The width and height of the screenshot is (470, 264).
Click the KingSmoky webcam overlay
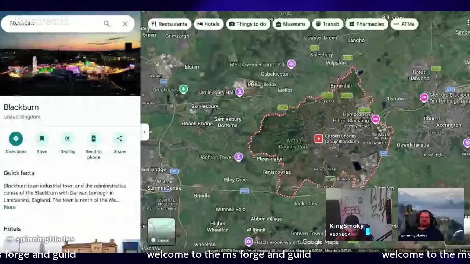pyautogui.click(x=359, y=214)
